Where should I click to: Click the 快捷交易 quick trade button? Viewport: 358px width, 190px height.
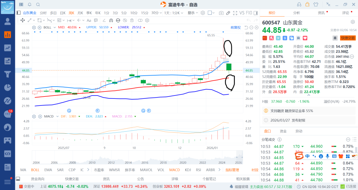pyautogui.click(x=348, y=38)
